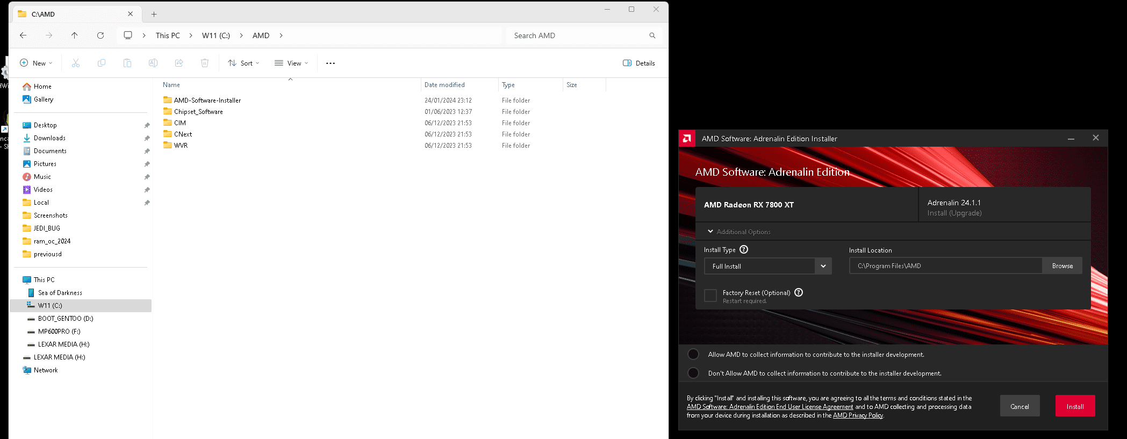Click the Factory Reset help icon
Screen dimensions: 1127x439
pos(799,292)
